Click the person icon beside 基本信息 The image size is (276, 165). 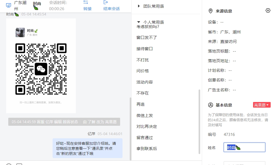pos(211,105)
